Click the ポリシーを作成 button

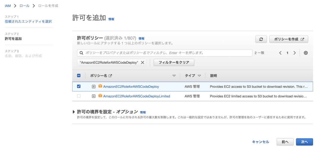(x=289, y=39)
